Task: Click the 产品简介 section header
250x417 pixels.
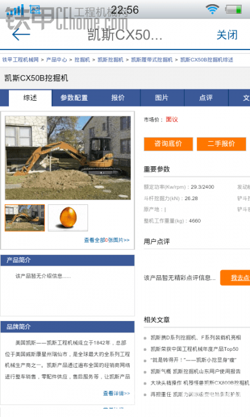Action: pyautogui.click(x=67, y=260)
